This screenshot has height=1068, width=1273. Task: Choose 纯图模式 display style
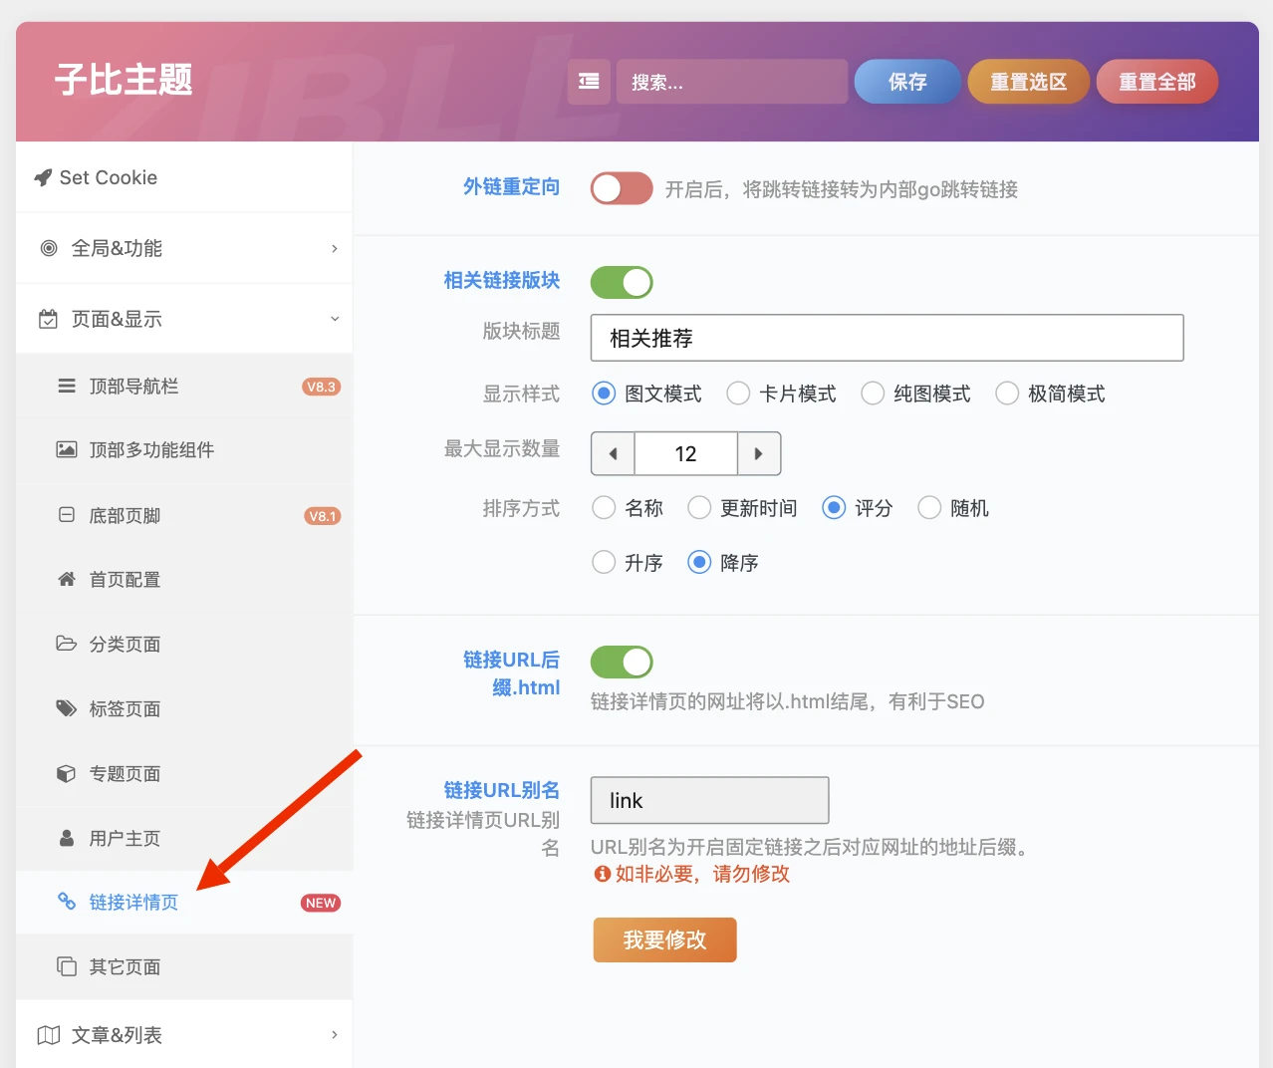[x=873, y=394]
